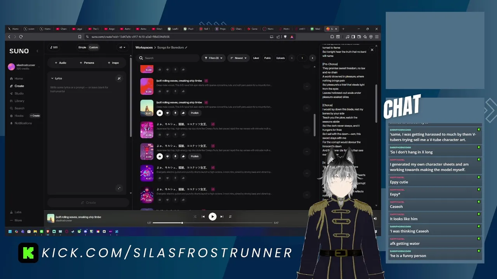
Task: Open a new browser tab
Action: pyautogui.click(x=343, y=29)
